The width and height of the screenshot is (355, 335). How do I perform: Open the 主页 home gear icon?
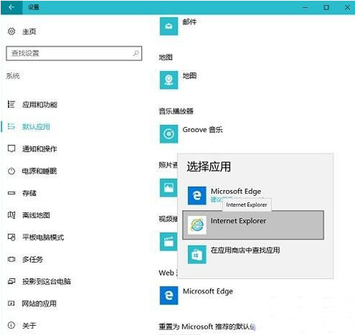tap(11, 31)
